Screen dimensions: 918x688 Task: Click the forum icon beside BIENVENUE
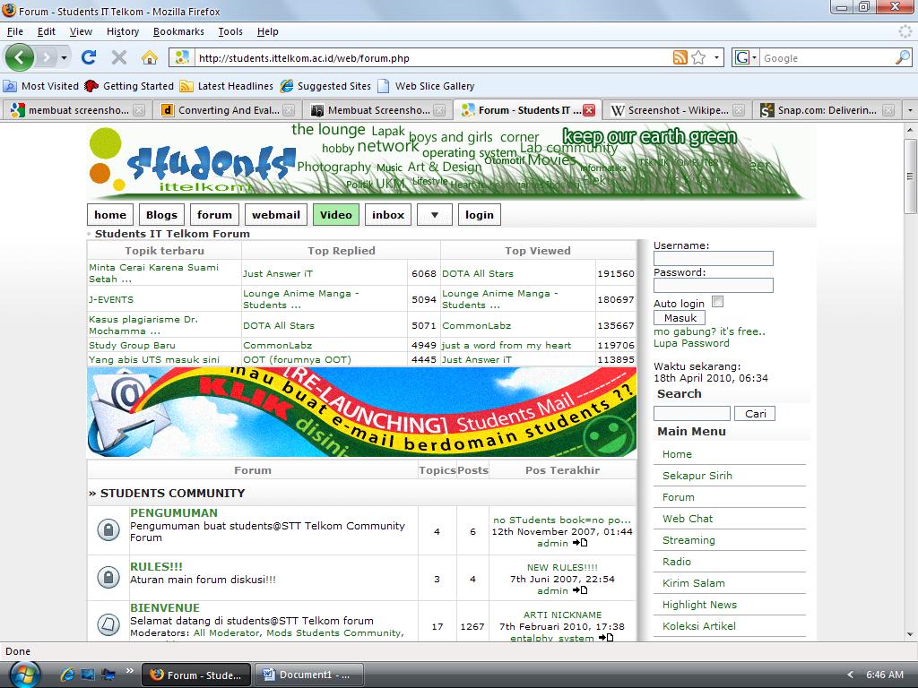[108, 624]
